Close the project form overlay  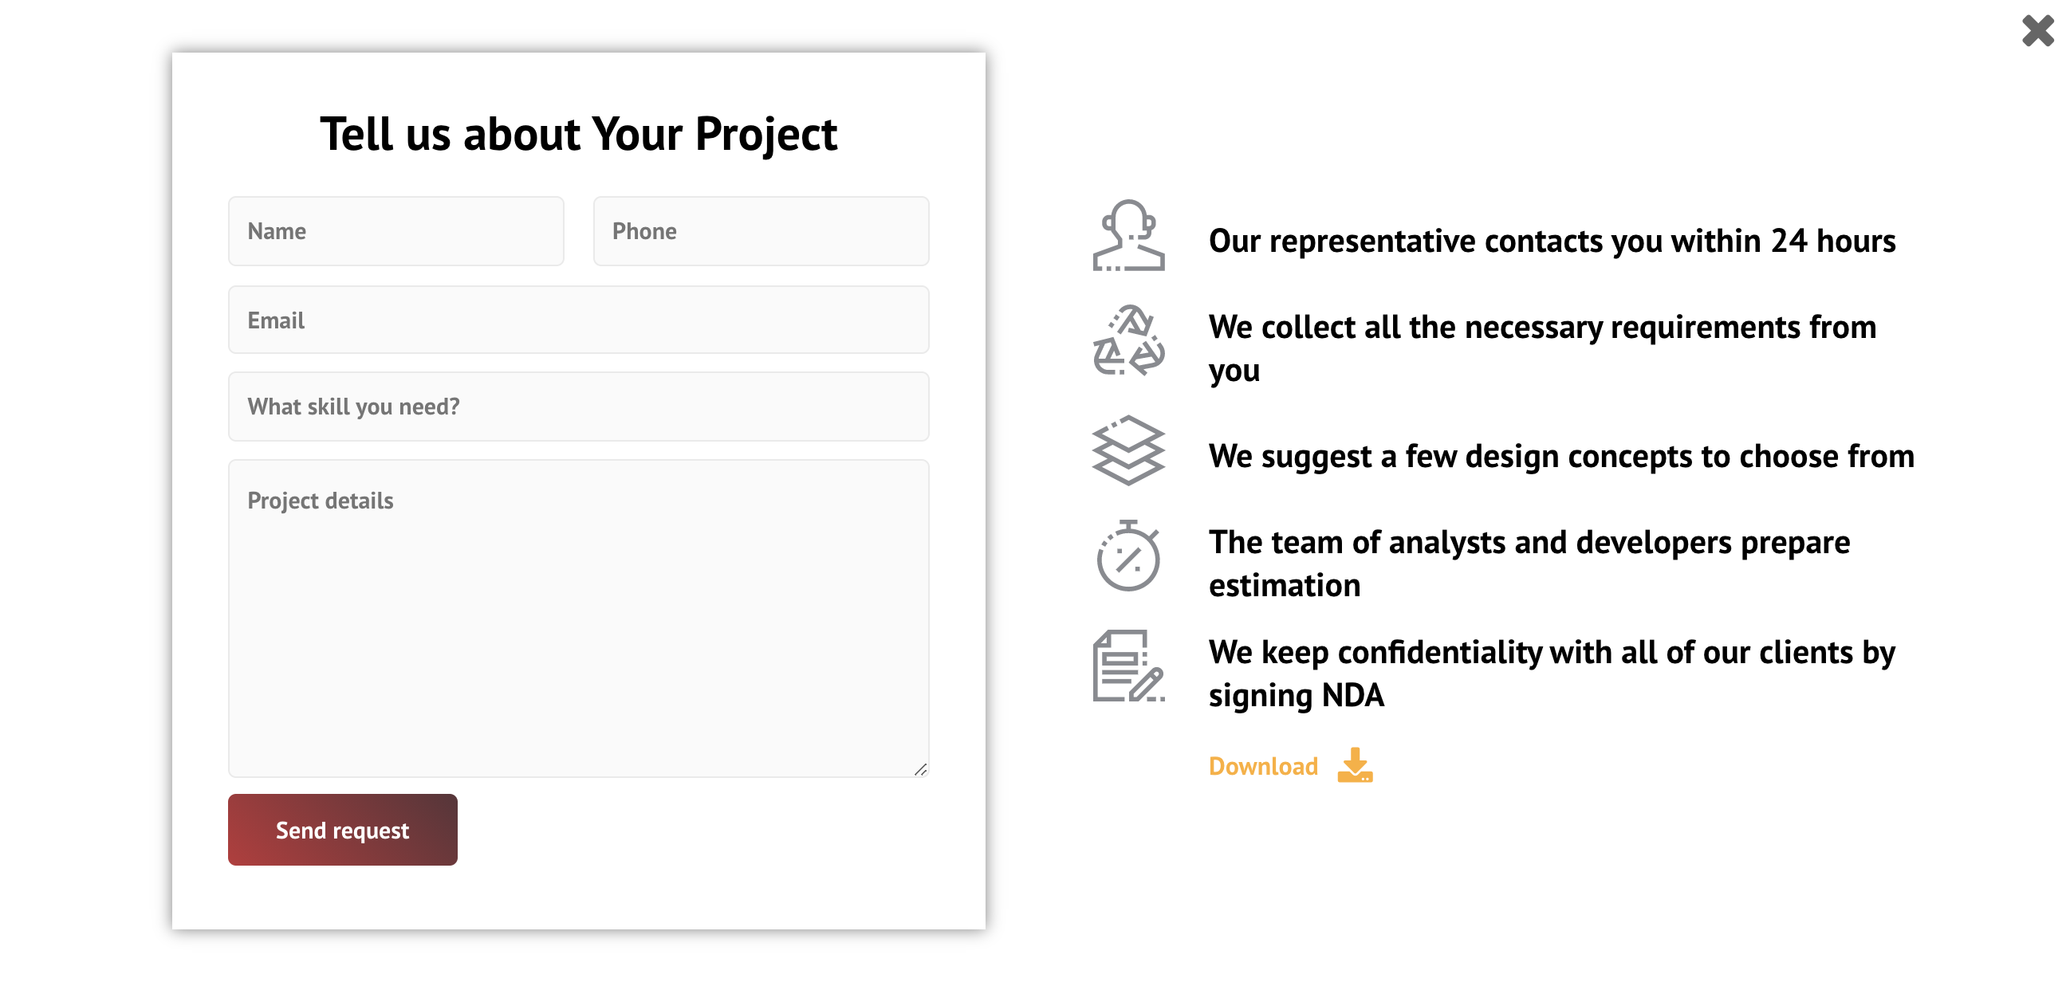point(2038,30)
